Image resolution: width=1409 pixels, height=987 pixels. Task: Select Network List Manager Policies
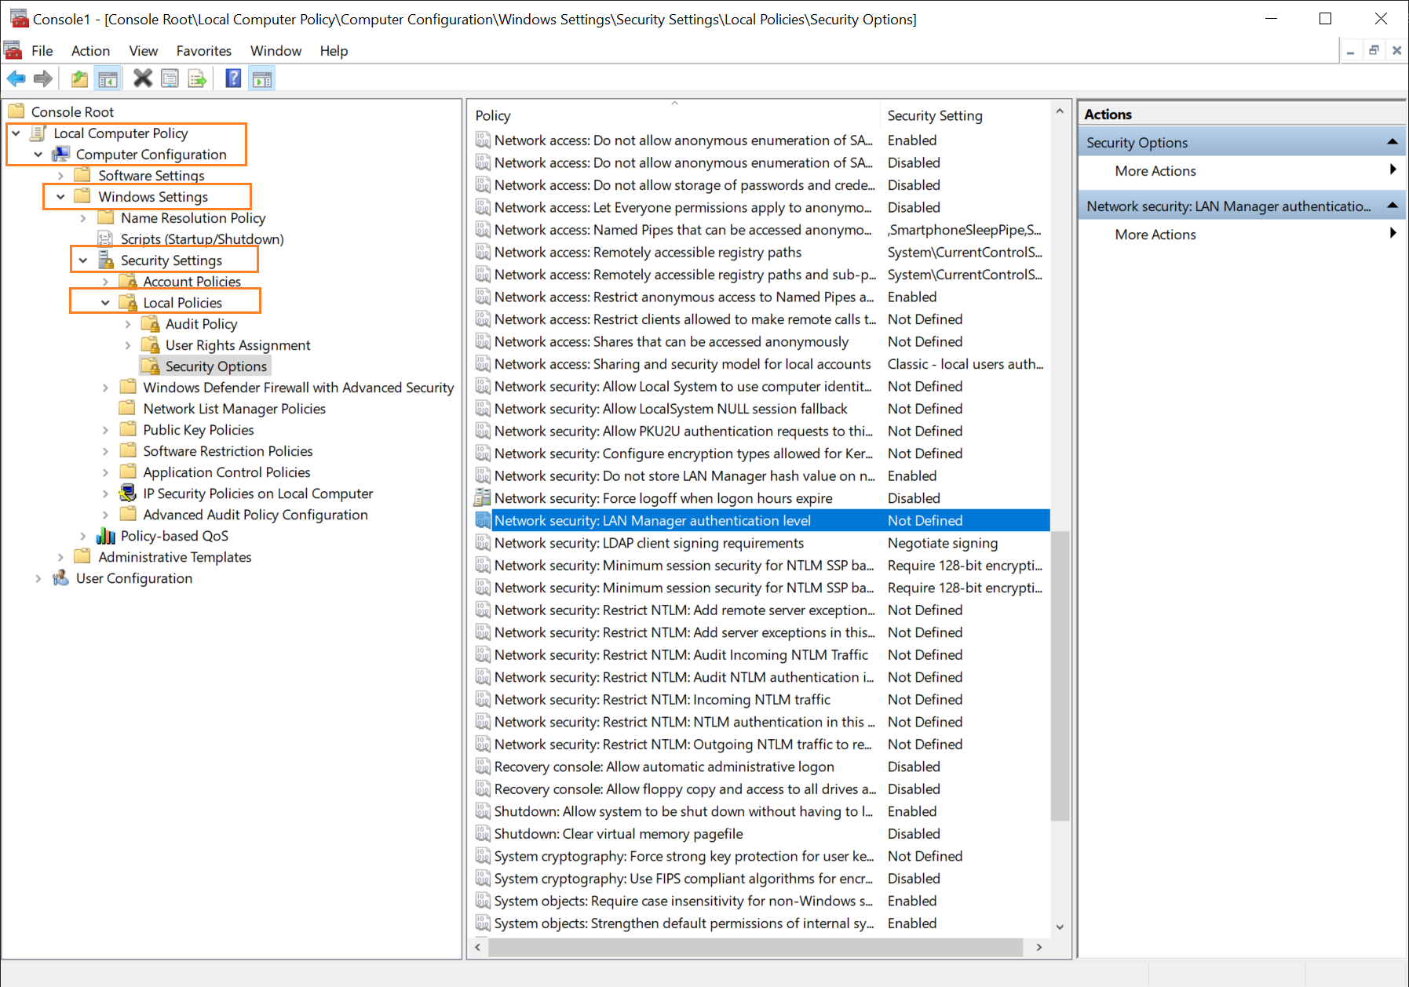[x=234, y=409]
